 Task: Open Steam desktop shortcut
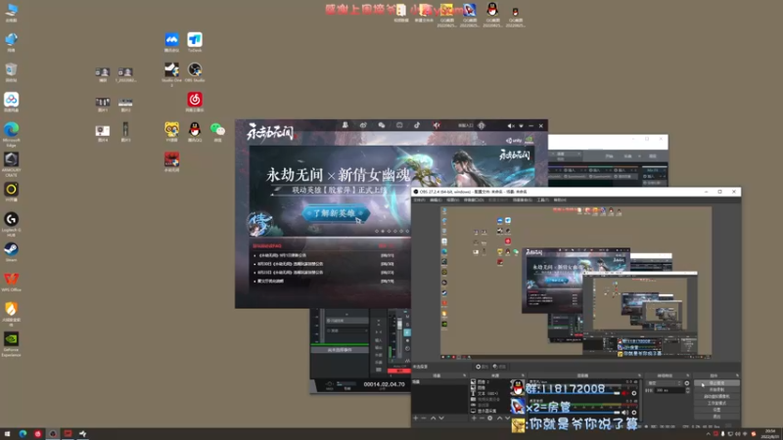(x=11, y=251)
